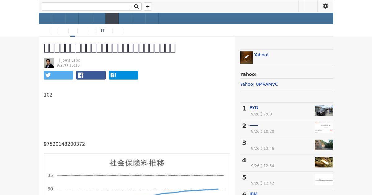Open the BYD ranking article
Image resolution: width=372 pixels, height=195 pixels.
click(254, 108)
